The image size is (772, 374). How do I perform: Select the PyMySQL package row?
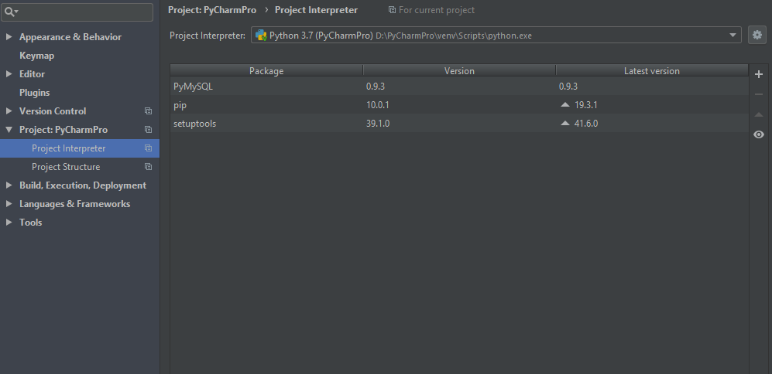459,86
